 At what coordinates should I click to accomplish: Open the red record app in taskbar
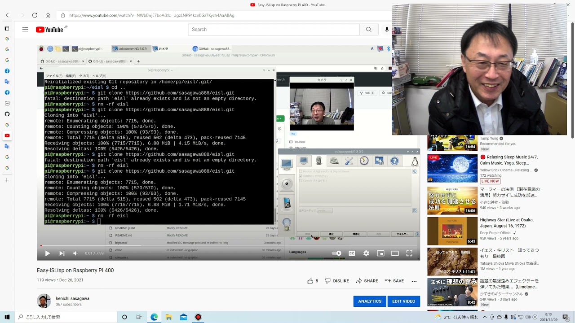[x=198, y=317]
